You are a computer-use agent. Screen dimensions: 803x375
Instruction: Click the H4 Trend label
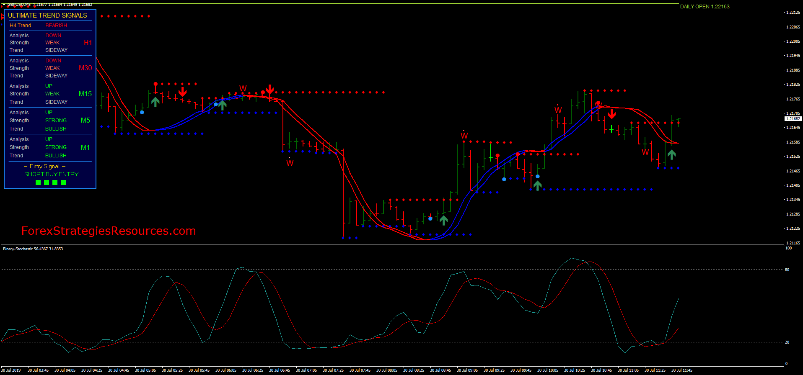coord(21,26)
